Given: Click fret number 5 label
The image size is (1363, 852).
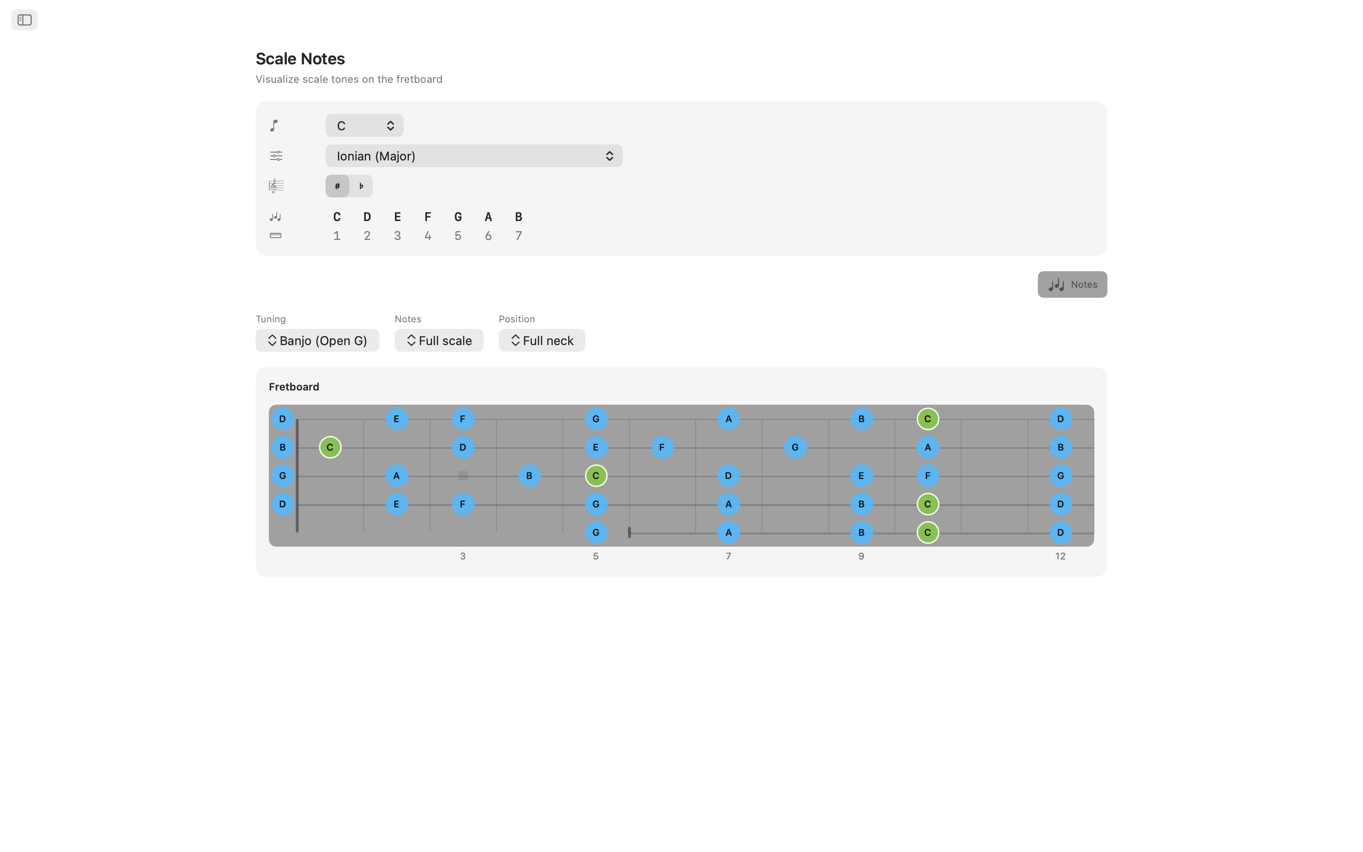Looking at the screenshot, I should tap(596, 557).
